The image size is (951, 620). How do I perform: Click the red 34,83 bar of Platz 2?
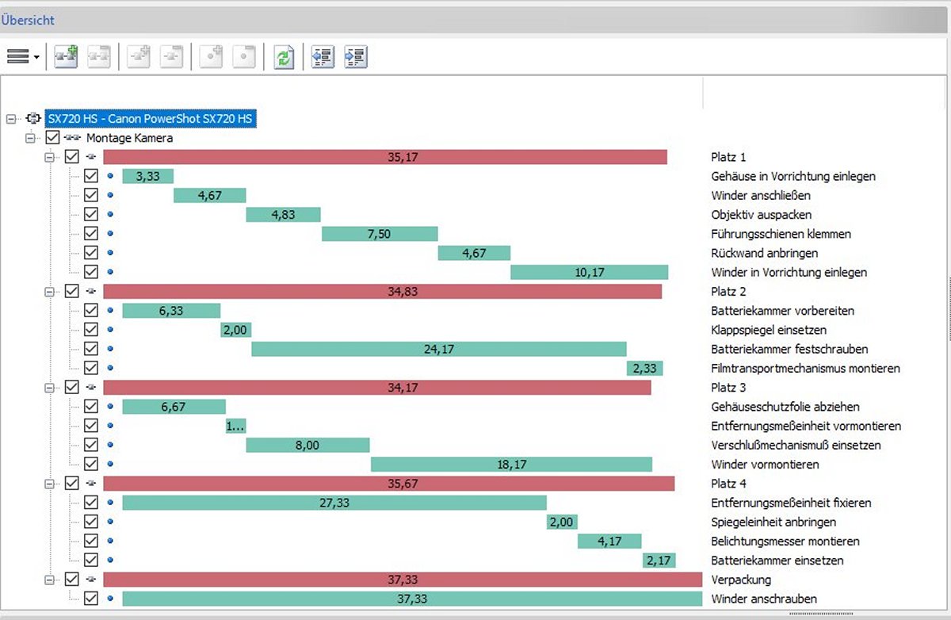(383, 292)
